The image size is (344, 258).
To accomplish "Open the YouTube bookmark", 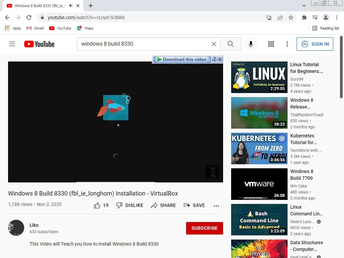I will (60, 28).
